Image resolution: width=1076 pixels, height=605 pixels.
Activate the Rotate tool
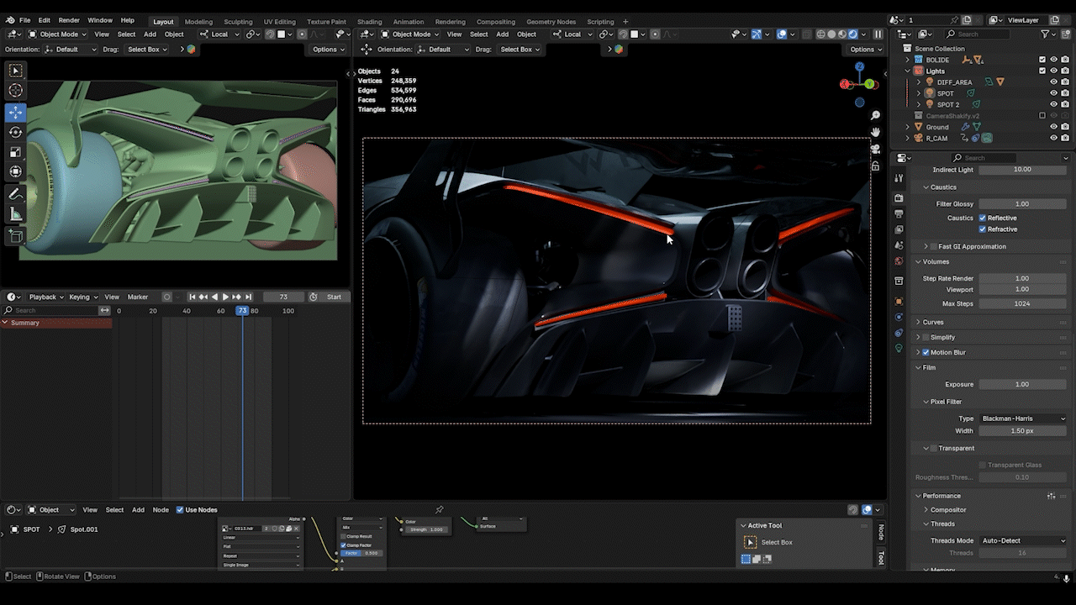16,132
